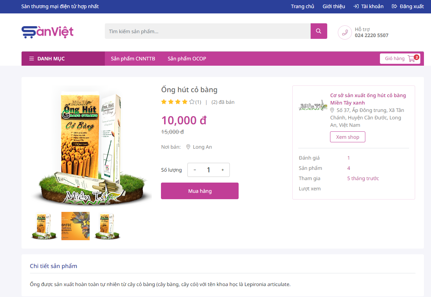Click the Chi tiết sản phẩm heading
This screenshot has height=297, width=431.
click(54, 266)
